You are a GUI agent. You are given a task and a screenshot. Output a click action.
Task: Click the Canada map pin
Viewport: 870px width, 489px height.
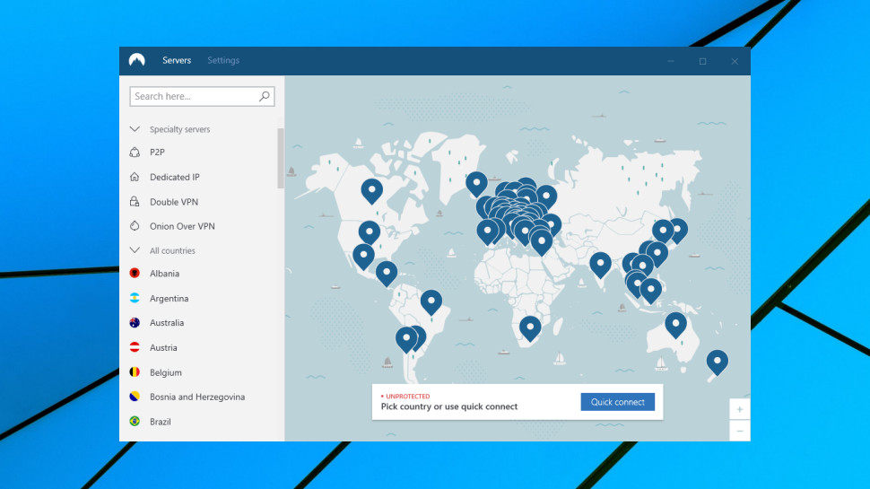pos(371,190)
